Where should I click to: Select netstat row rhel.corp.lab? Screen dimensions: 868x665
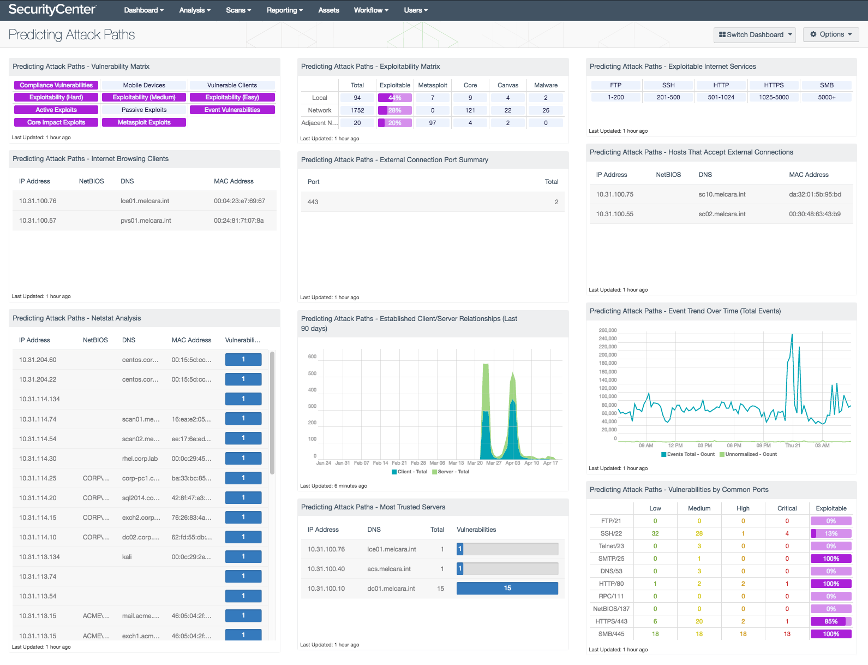tap(141, 459)
